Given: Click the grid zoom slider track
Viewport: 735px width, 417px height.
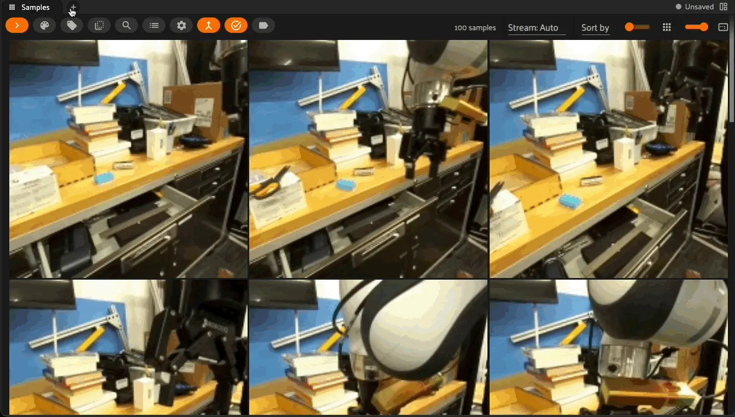Looking at the screenshot, I should click(697, 27).
